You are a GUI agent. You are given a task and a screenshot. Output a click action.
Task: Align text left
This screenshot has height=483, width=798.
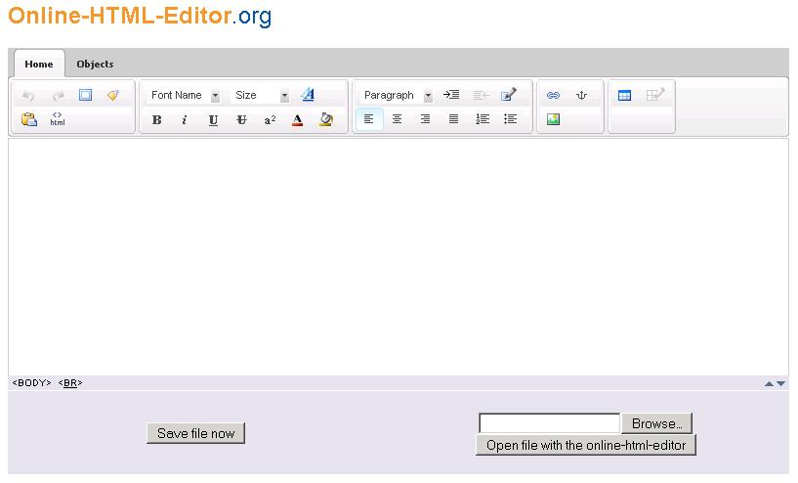click(x=369, y=119)
